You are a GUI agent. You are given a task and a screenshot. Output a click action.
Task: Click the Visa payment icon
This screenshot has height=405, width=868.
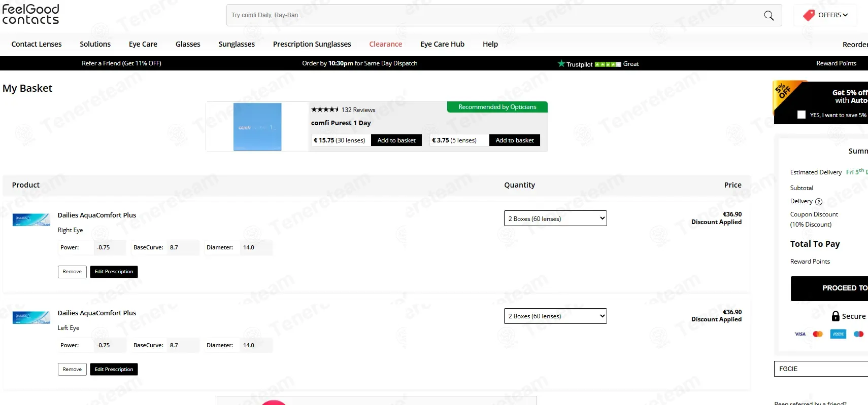pyautogui.click(x=800, y=334)
